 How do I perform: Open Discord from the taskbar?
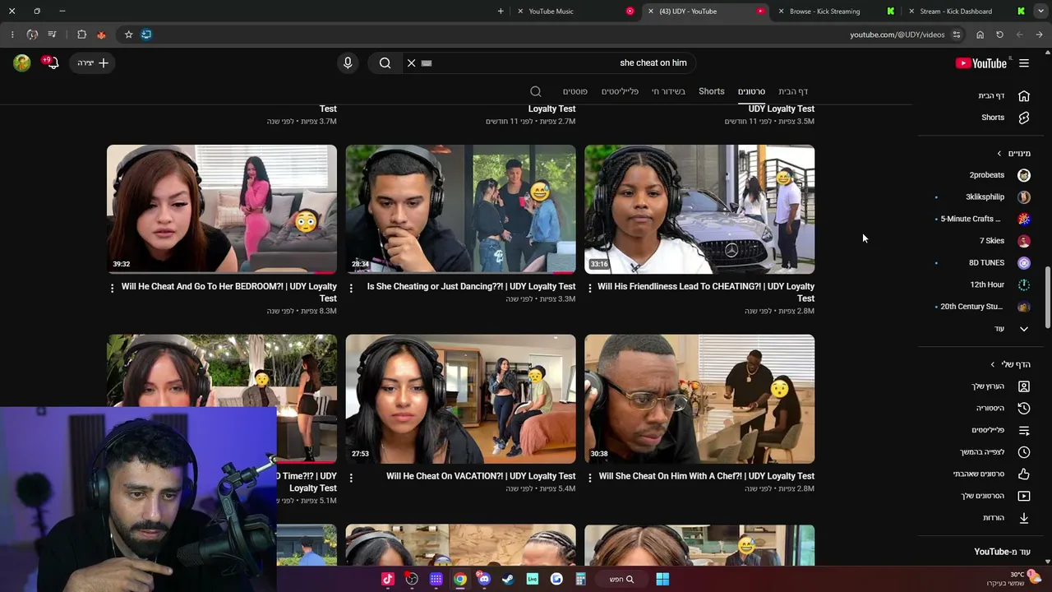(x=484, y=579)
